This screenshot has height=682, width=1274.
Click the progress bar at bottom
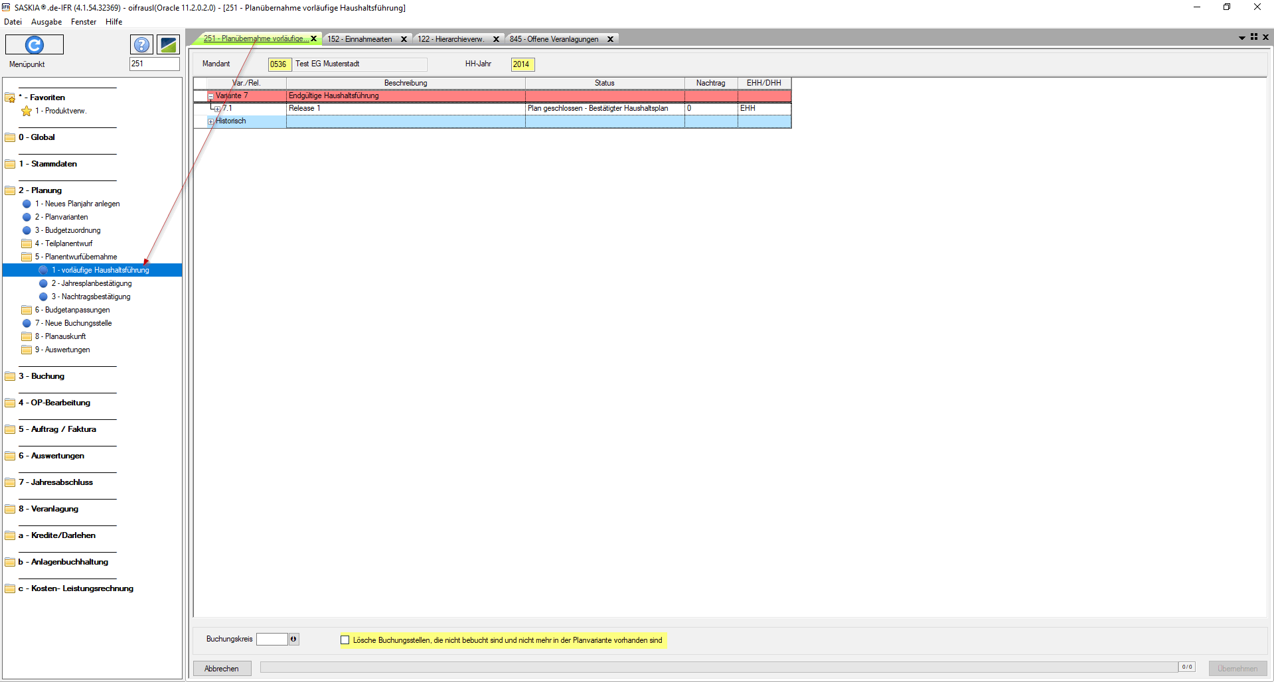(717, 667)
